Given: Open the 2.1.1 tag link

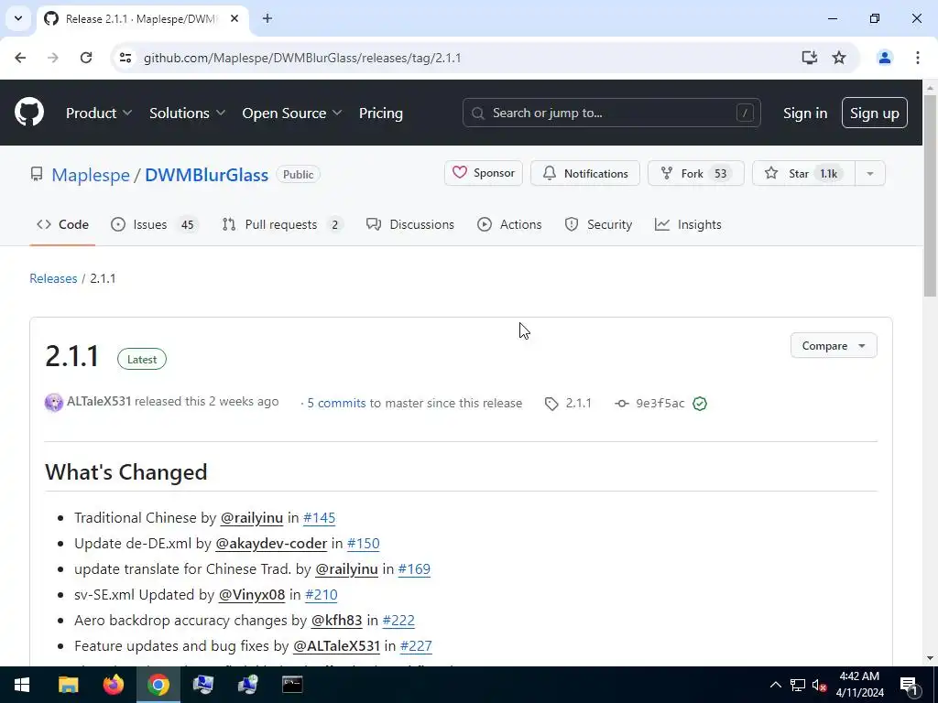Looking at the screenshot, I should 568,403.
